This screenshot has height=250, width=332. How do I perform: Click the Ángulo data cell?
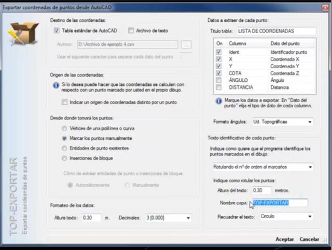tap(277, 80)
